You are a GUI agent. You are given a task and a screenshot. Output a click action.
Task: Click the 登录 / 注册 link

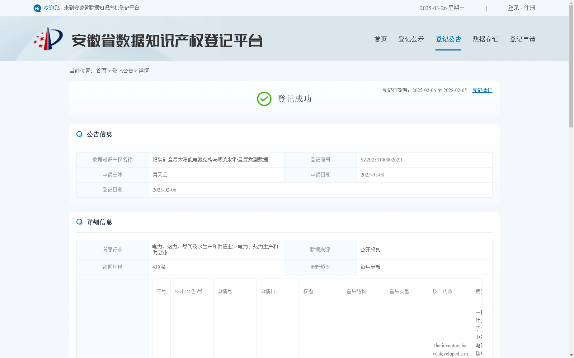click(522, 8)
